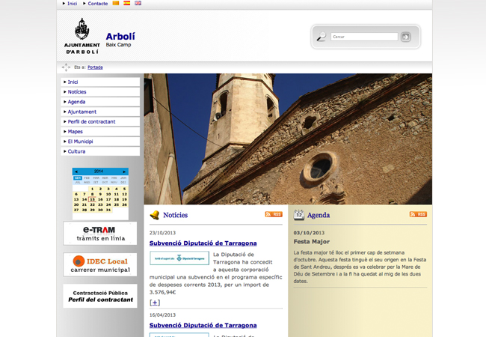
Task: Open the Perfil de contractant menu item
Action: 91,121
